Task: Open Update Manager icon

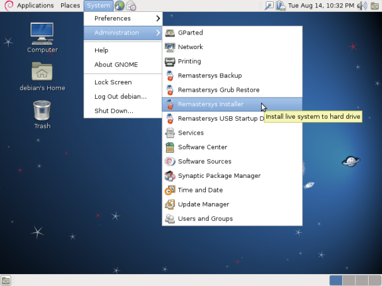Action: coord(170,204)
